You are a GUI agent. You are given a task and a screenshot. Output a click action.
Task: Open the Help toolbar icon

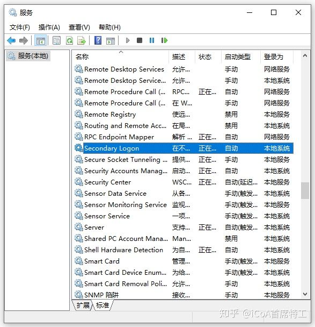pyautogui.click(x=98, y=40)
